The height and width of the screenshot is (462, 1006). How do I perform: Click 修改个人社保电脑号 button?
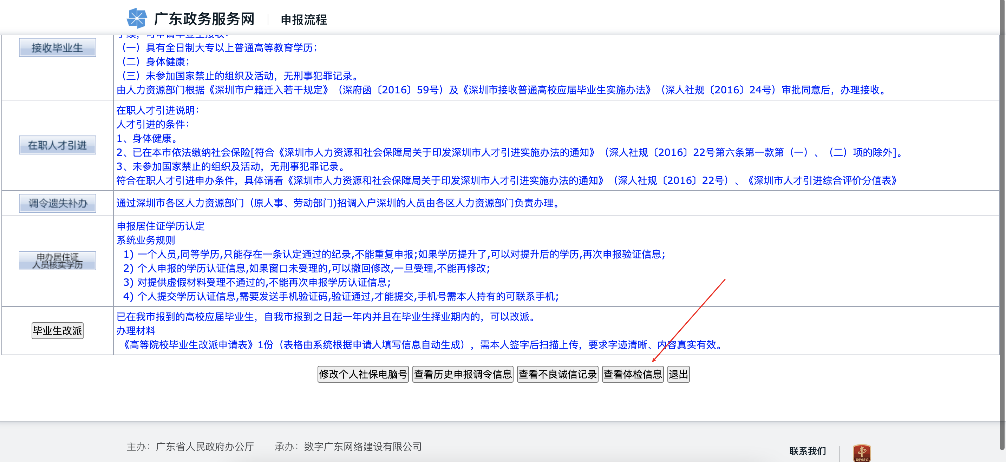[362, 374]
